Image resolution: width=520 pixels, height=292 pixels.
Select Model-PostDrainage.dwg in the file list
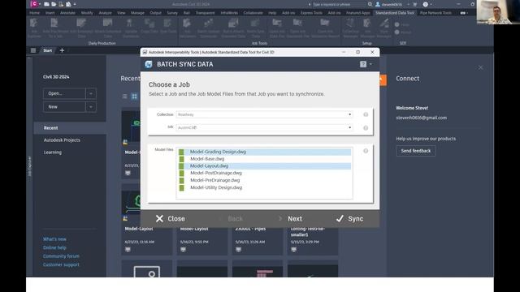pos(264,173)
